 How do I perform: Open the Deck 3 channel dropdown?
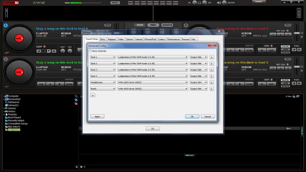(103, 70)
